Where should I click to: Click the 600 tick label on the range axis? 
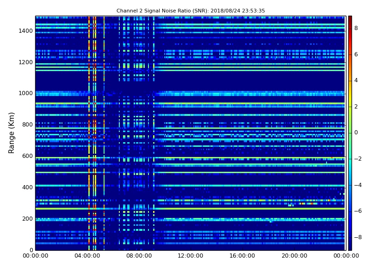coord(27,156)
